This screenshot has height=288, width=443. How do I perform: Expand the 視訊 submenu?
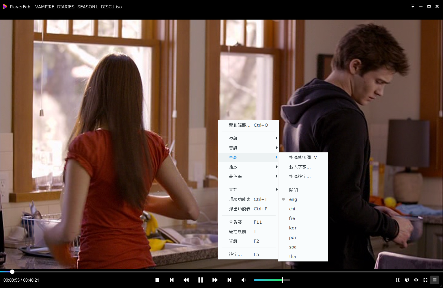[x=248, y=139]
